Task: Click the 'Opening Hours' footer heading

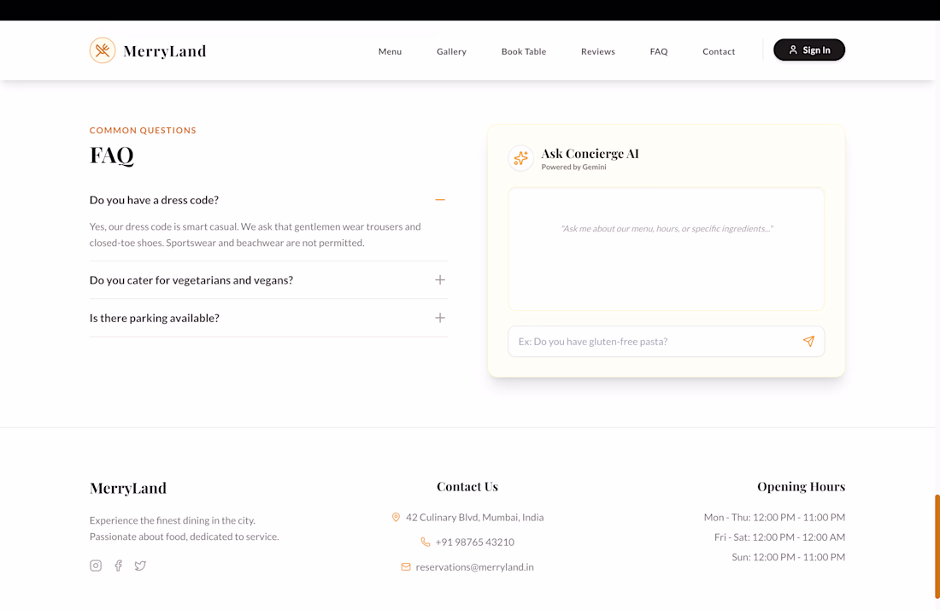Action: point(801,487)
